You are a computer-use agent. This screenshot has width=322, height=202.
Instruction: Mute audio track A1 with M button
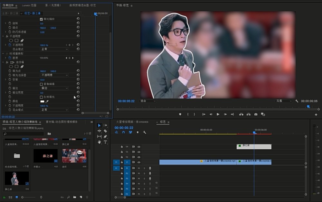(139, 168)
